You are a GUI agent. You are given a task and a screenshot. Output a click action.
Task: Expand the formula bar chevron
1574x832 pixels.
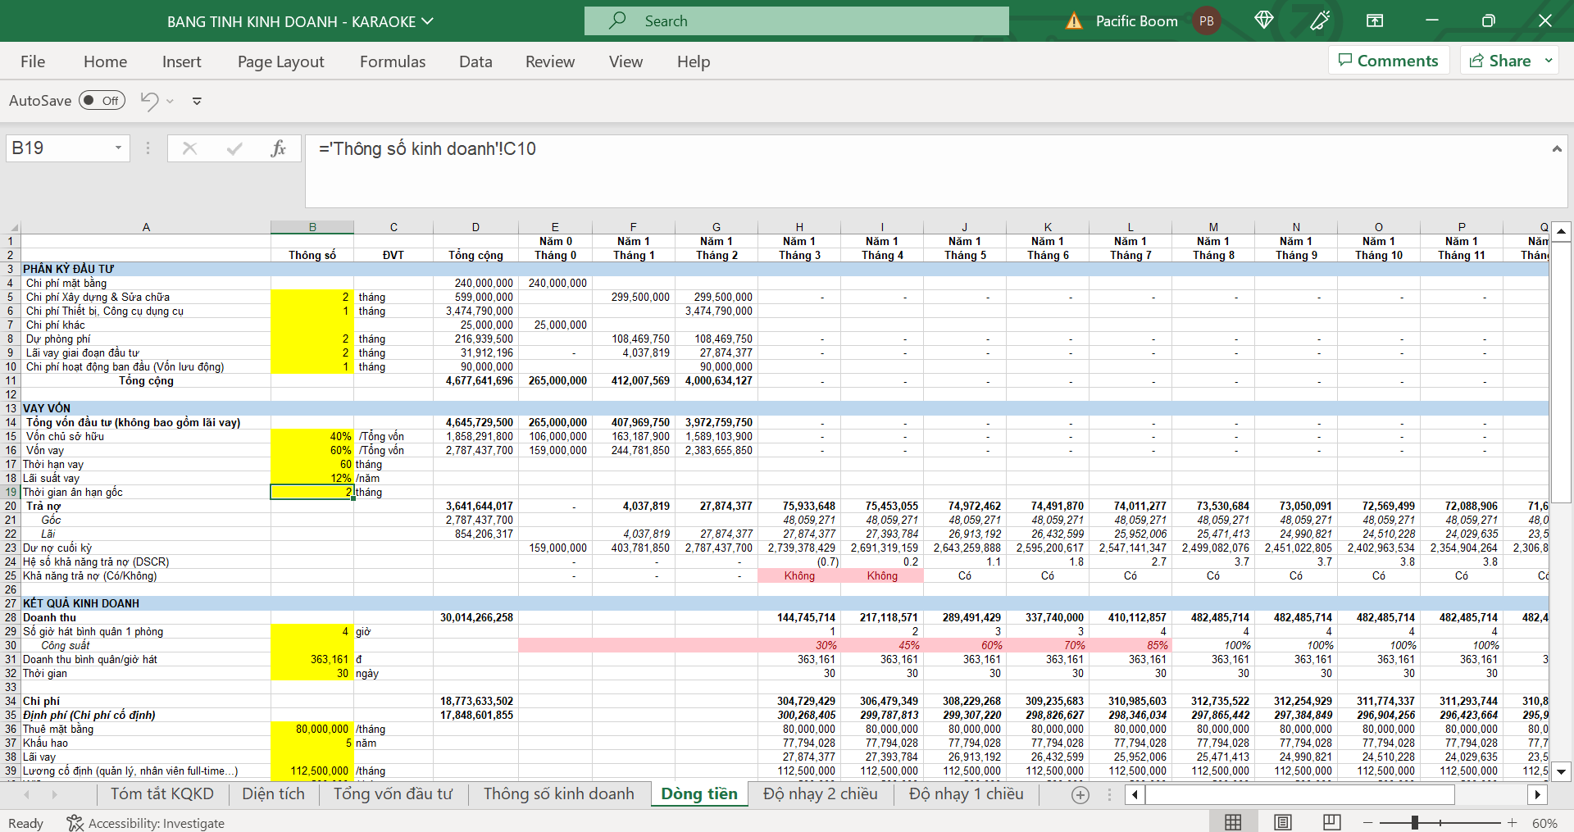(1556, 148)
